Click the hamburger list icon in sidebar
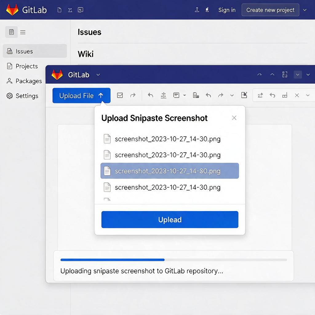 pyautogui.click(x=23, y=32)
